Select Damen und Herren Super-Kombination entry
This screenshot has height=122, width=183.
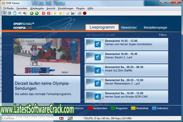pyautogui.click(x=126, y=44)
